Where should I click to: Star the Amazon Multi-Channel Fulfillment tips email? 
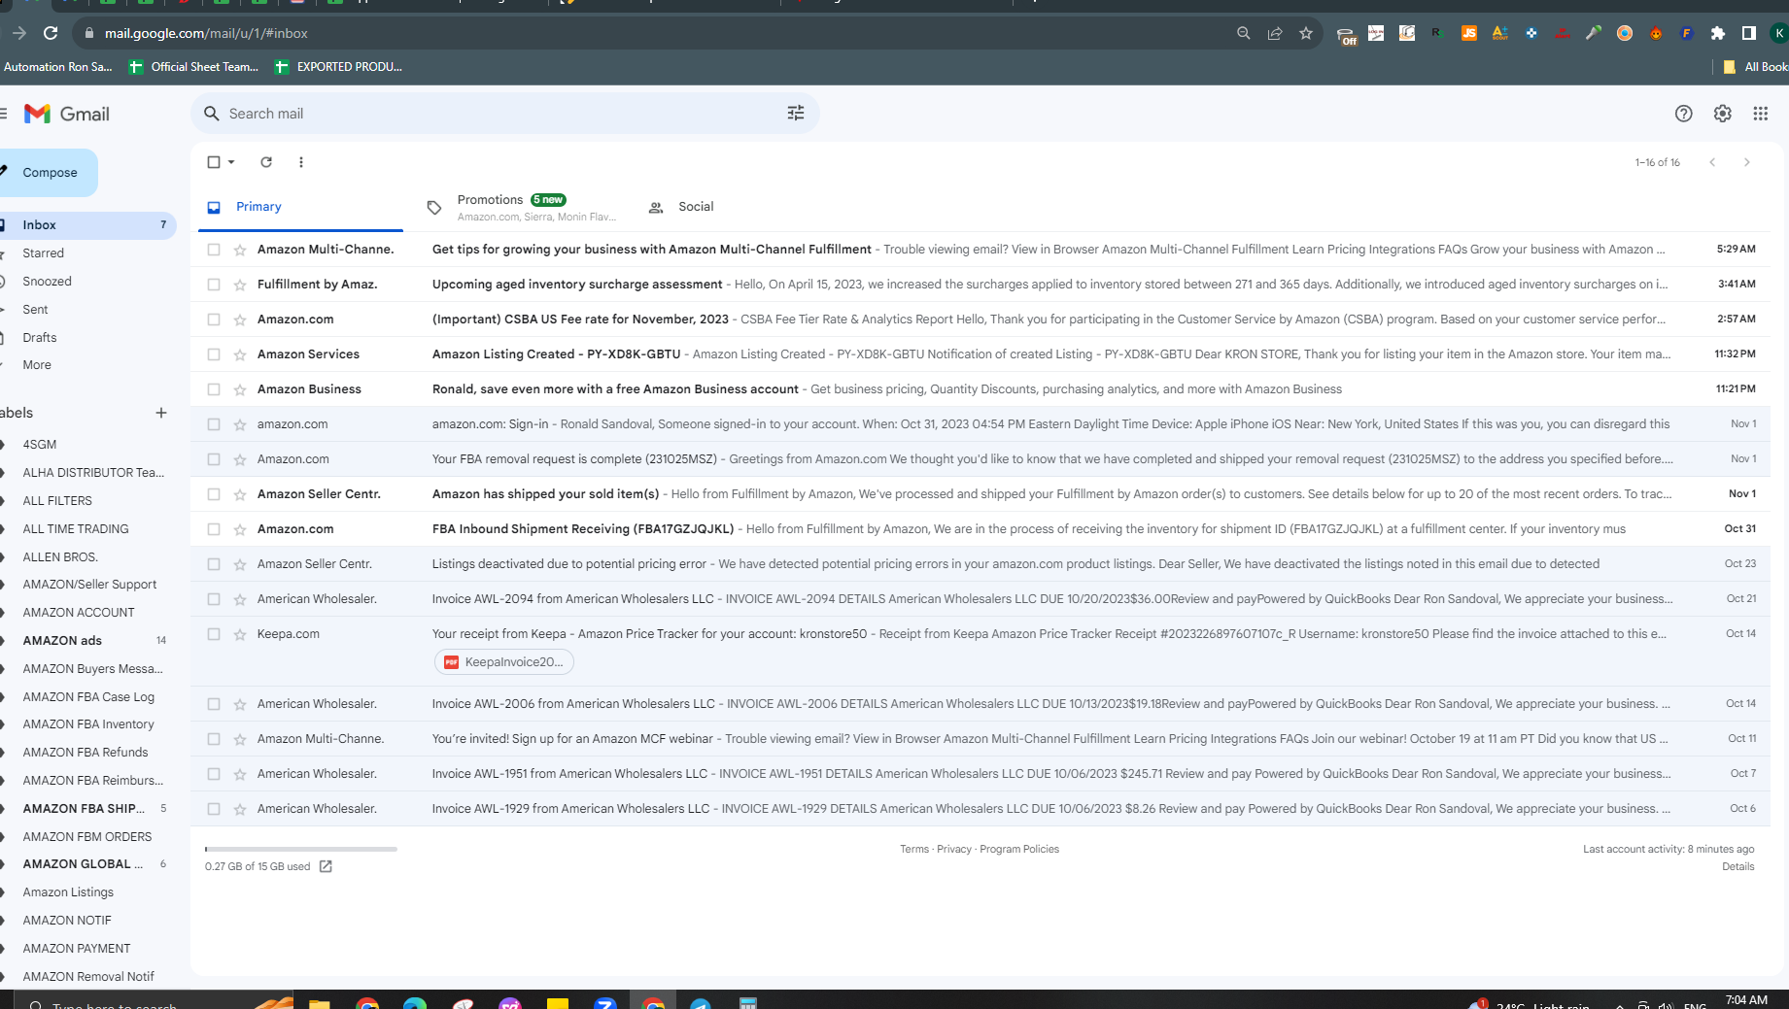point(240,250)
